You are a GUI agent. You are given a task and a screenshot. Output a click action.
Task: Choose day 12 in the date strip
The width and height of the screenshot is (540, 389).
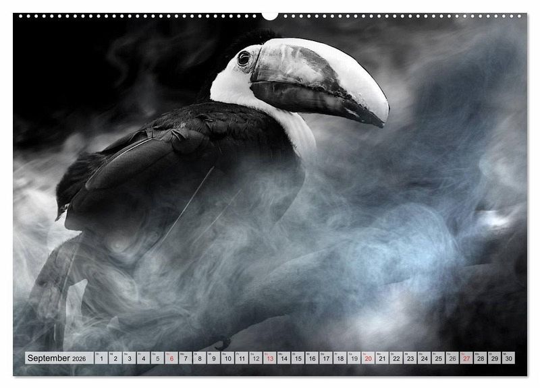pyautogui.click(x=256, y=358)
